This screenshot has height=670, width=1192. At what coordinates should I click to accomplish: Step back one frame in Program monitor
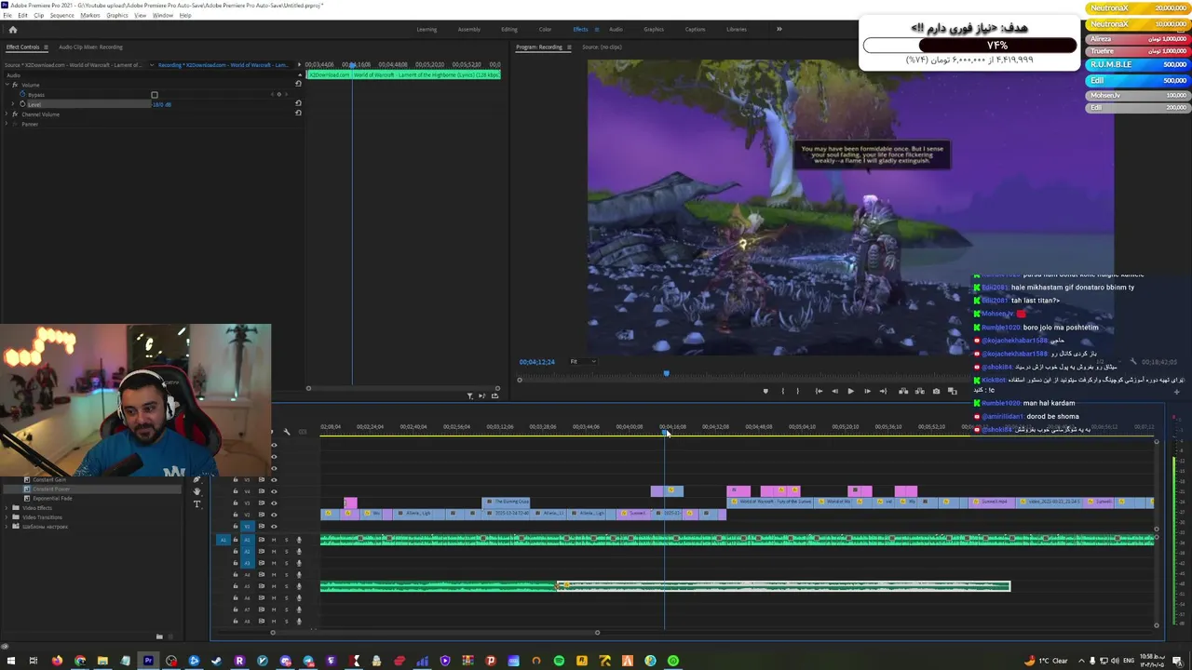pos(835,391)
